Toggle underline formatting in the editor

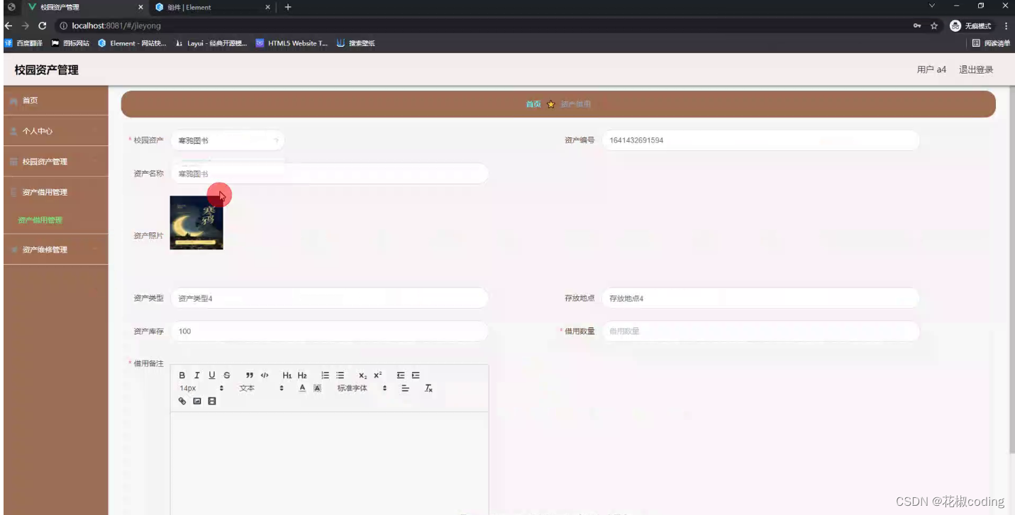coord(212,375)
